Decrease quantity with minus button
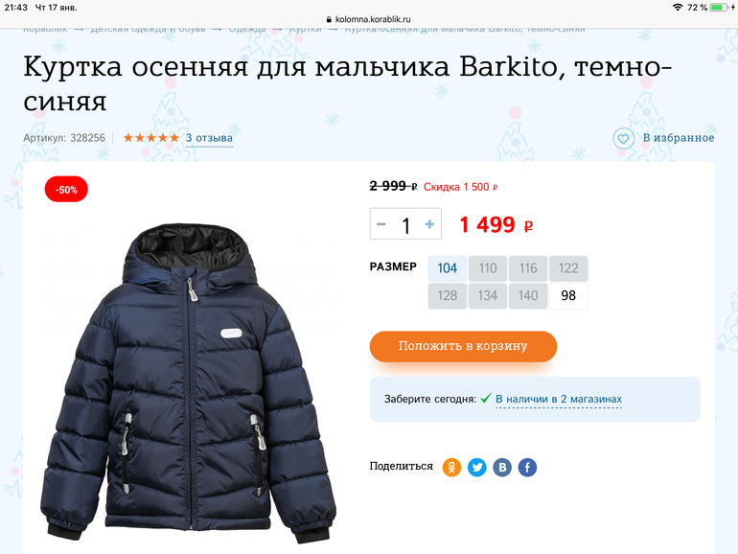The height and width of the screenshot is (554, 738). [381, 224]
